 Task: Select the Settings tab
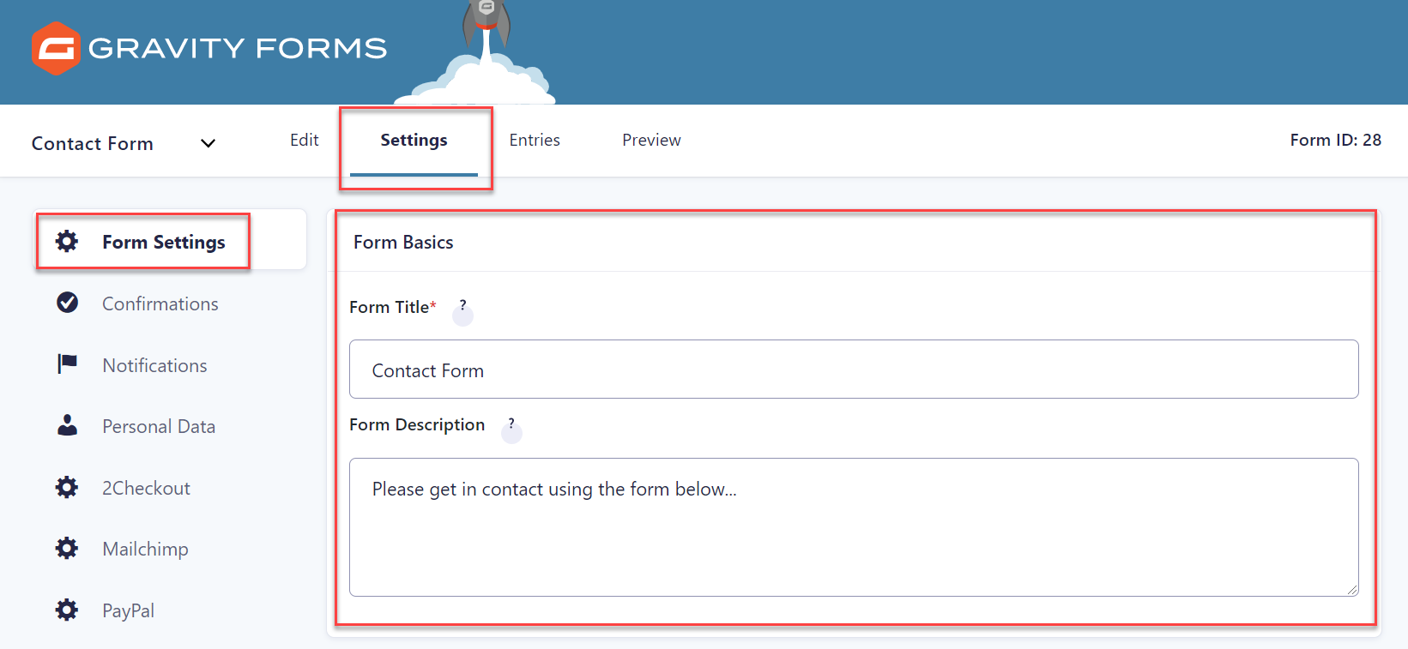414,140
